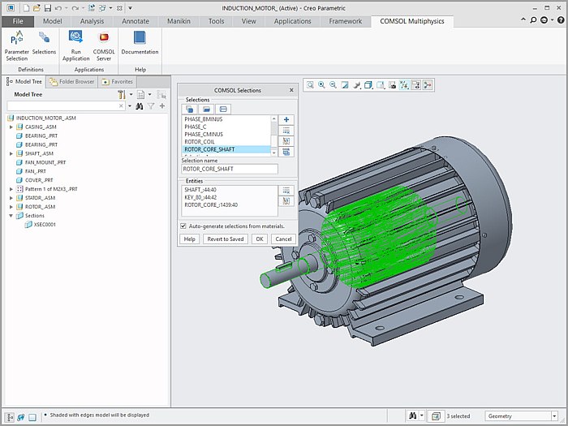Click the Help button in COMSOL Selections
The height and width of the screenshot is (426, 568).
tap(189, 239)
